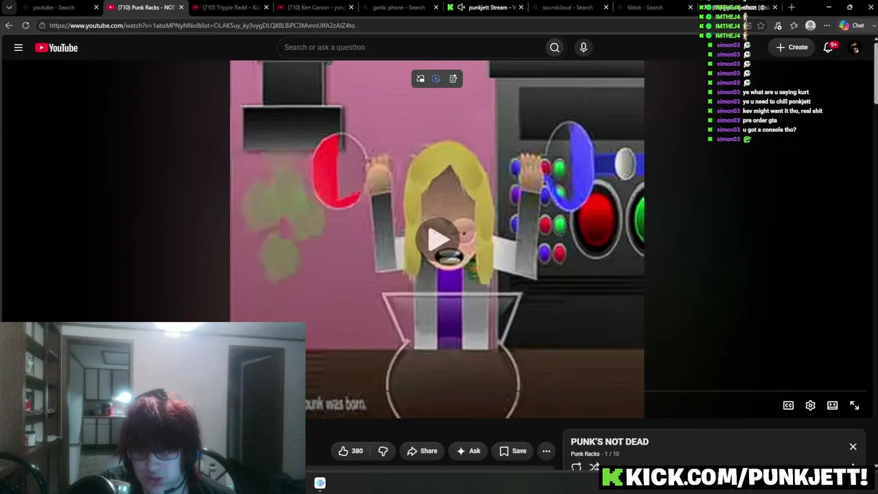The width and height of the screenshot is (878, 494).
Task: Share the video
Action: click(422, 451)
